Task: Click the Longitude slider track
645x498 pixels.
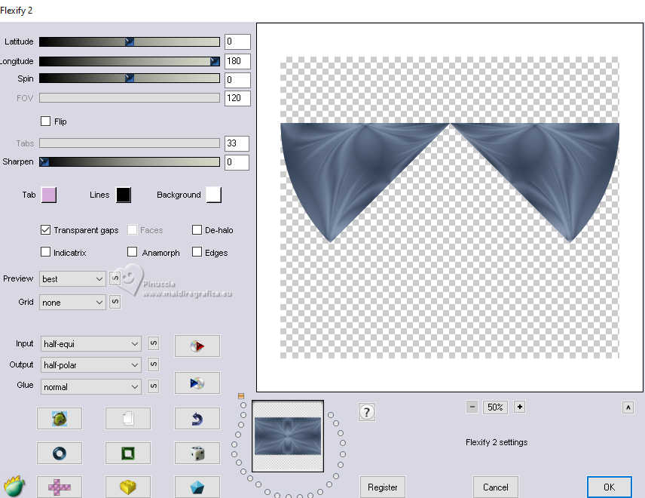Action: pos(130,61)
